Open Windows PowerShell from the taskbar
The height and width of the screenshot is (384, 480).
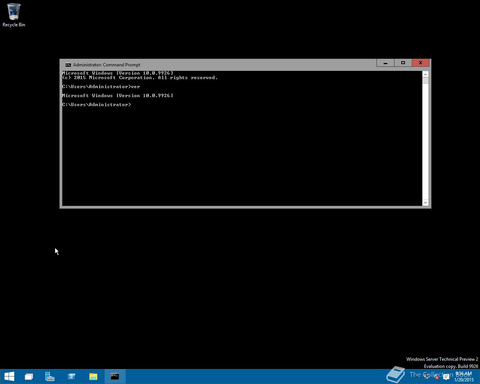click(72, 376)
